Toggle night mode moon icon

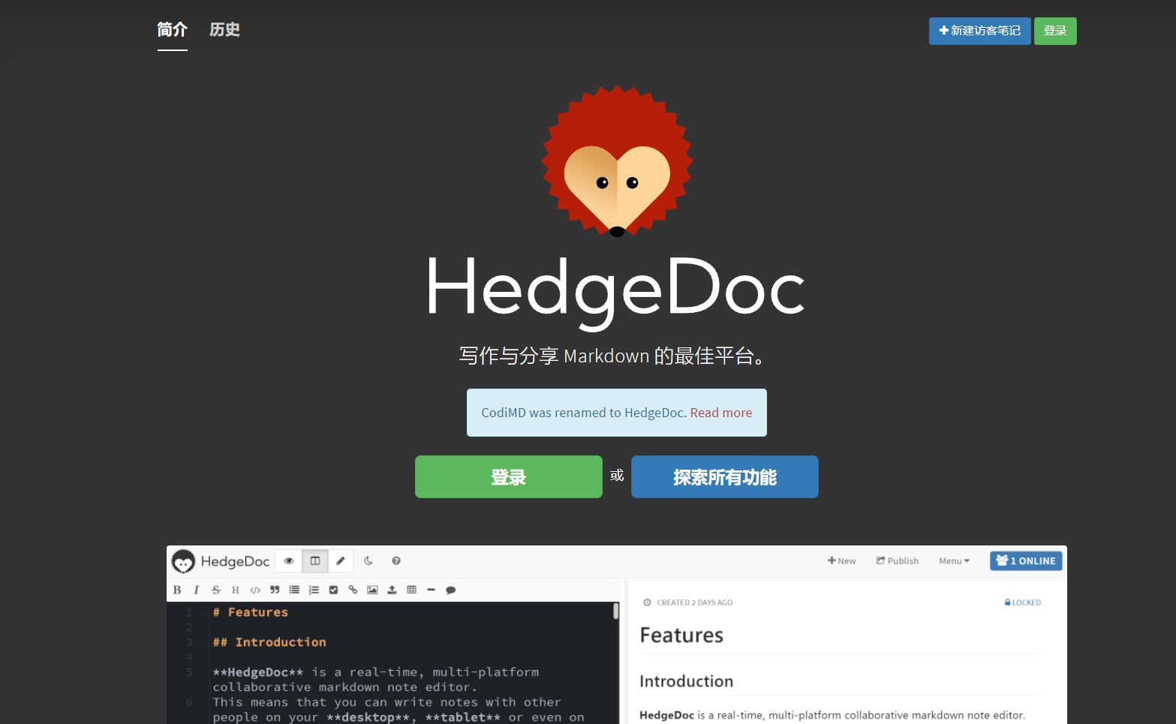[368, 561]
